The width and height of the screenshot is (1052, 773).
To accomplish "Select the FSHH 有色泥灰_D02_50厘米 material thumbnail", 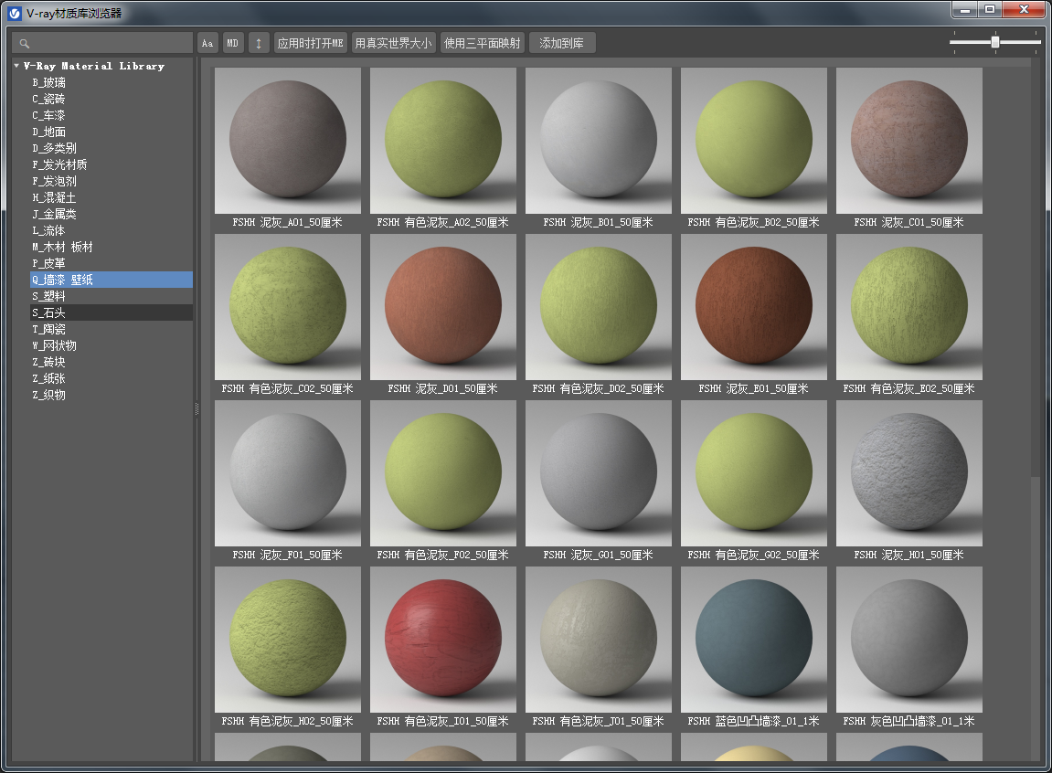I will (599, 307).
